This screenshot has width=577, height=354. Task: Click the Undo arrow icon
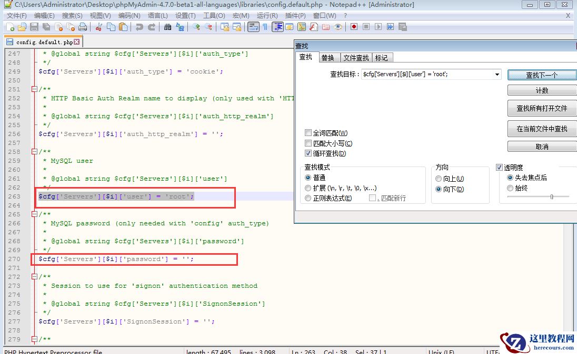point(139,27)
